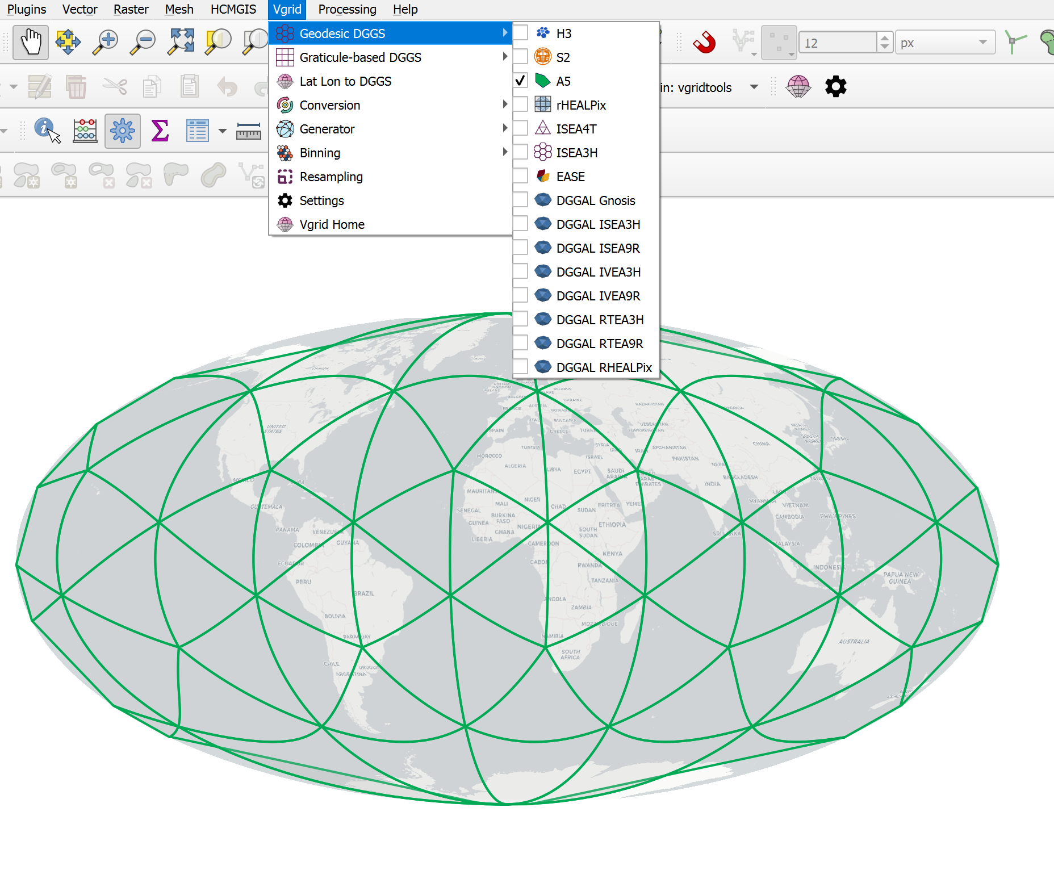
Task: Select the Identify Features tool
Action: tap(47, 130)
